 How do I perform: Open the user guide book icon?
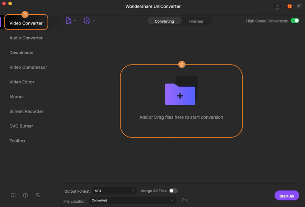click(x=13, y=196)
